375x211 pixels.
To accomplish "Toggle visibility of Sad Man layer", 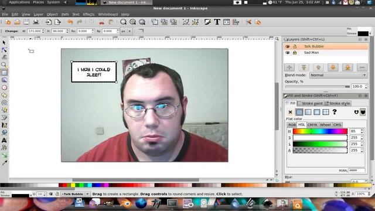I will pyautogui.click(x=288, y=53).
